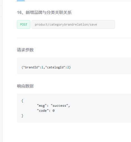Click the green POST method badge
This screenshot has width=131, height=142.
(24, 24)
